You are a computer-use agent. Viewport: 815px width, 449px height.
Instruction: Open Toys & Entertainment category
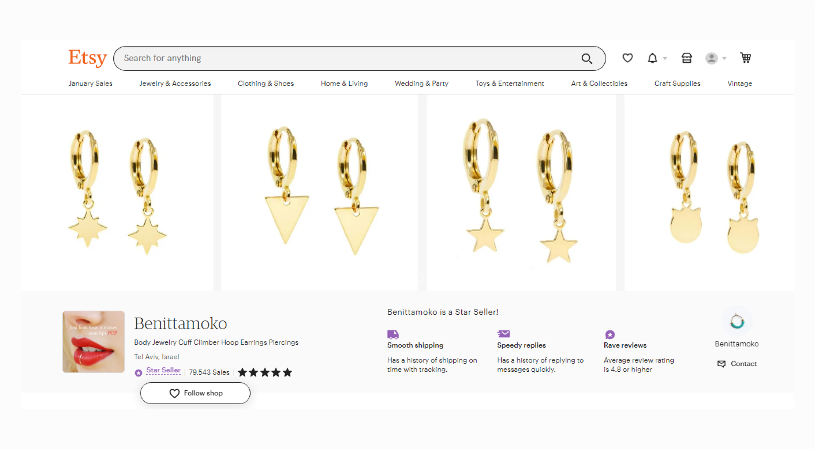pyautogui.click(x=509, y=83)
